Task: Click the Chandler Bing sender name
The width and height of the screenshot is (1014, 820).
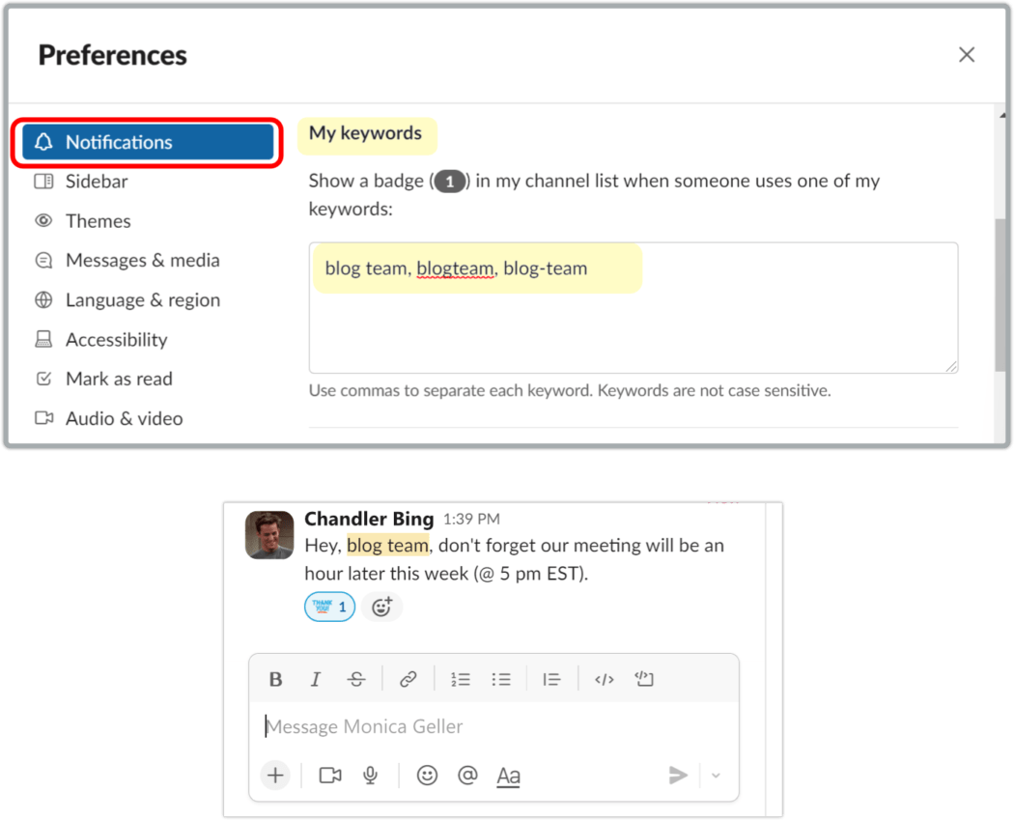Action: [369, 519]
